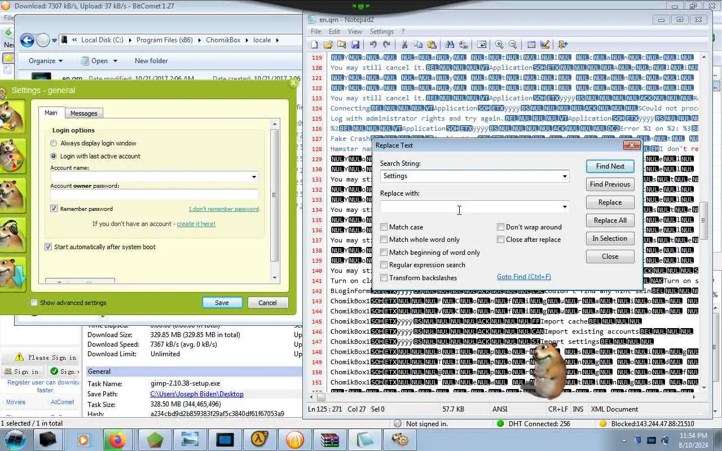The height and width of the screenshot is (451, 722).
Task: Click In Selection button
Action: pyautogui.click(x=610, y=238)
